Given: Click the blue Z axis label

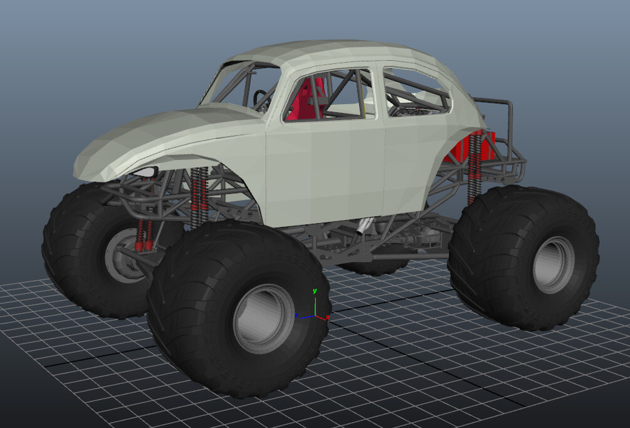Looking at the screenshot, I should (x=297, y=316).
